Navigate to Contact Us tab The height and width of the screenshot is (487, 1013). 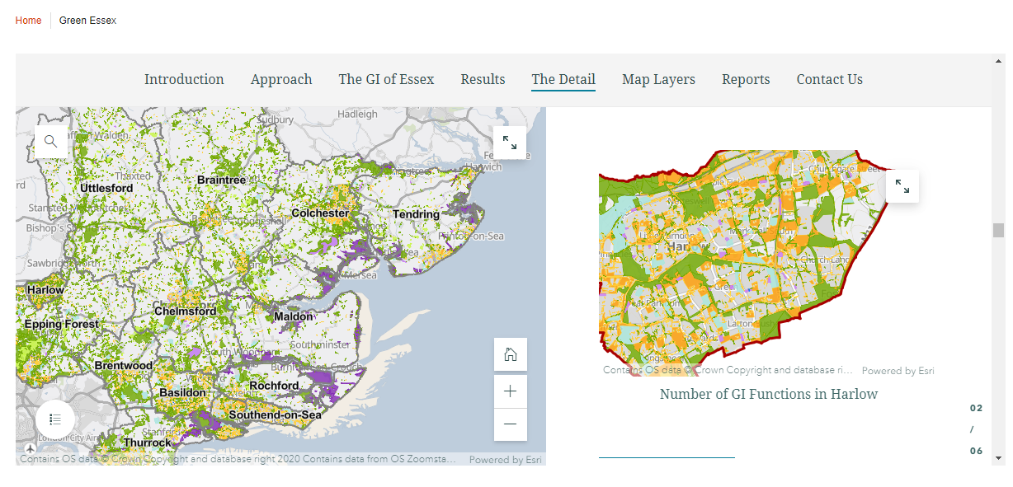(829, 79)
